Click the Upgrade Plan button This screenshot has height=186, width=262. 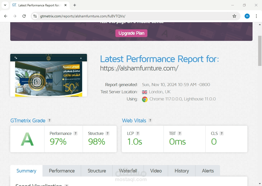point(131,33)
